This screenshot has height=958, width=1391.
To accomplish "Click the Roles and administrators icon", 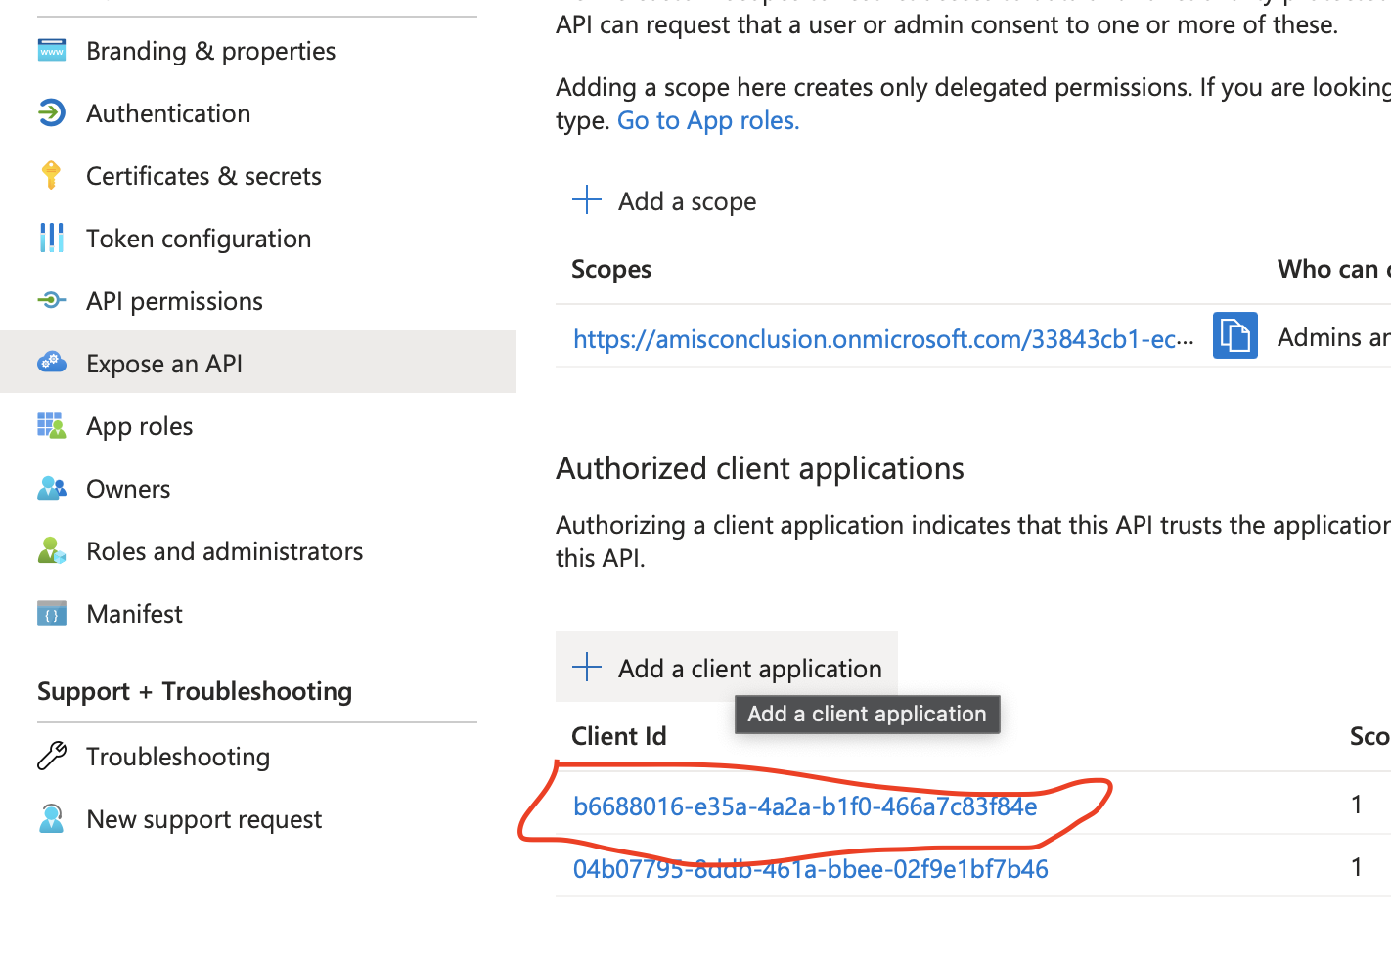I will pos(51,550).
